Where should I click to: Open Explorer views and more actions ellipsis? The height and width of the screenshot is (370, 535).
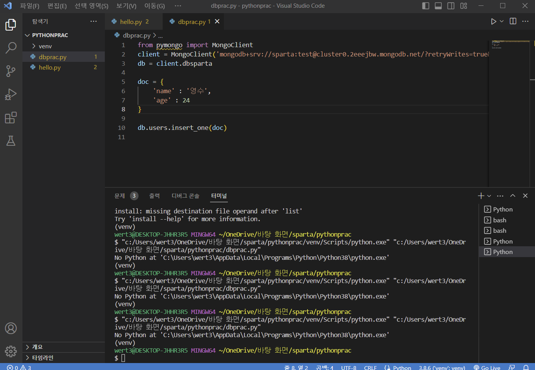(x=94, y=21)
